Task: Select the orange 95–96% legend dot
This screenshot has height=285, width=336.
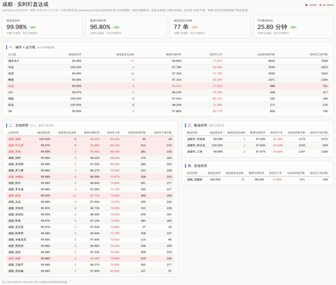Action: 321,5
